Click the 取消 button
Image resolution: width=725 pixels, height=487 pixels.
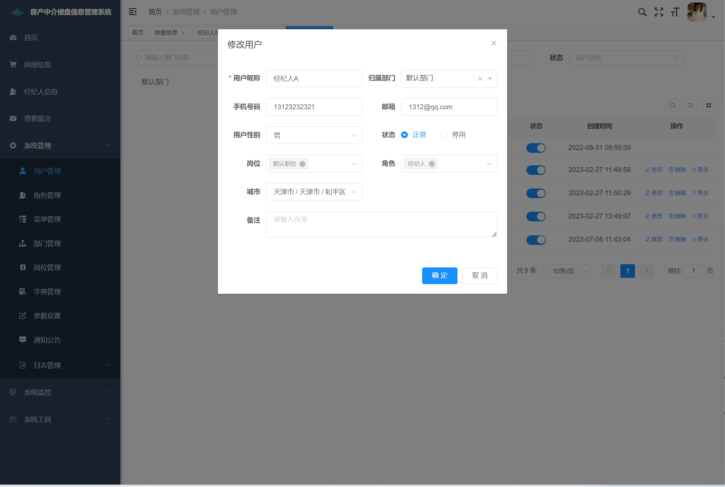click(479, 276)
